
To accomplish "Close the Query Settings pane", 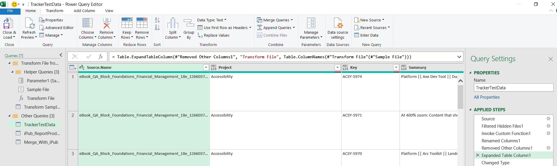I will [551, 59].
